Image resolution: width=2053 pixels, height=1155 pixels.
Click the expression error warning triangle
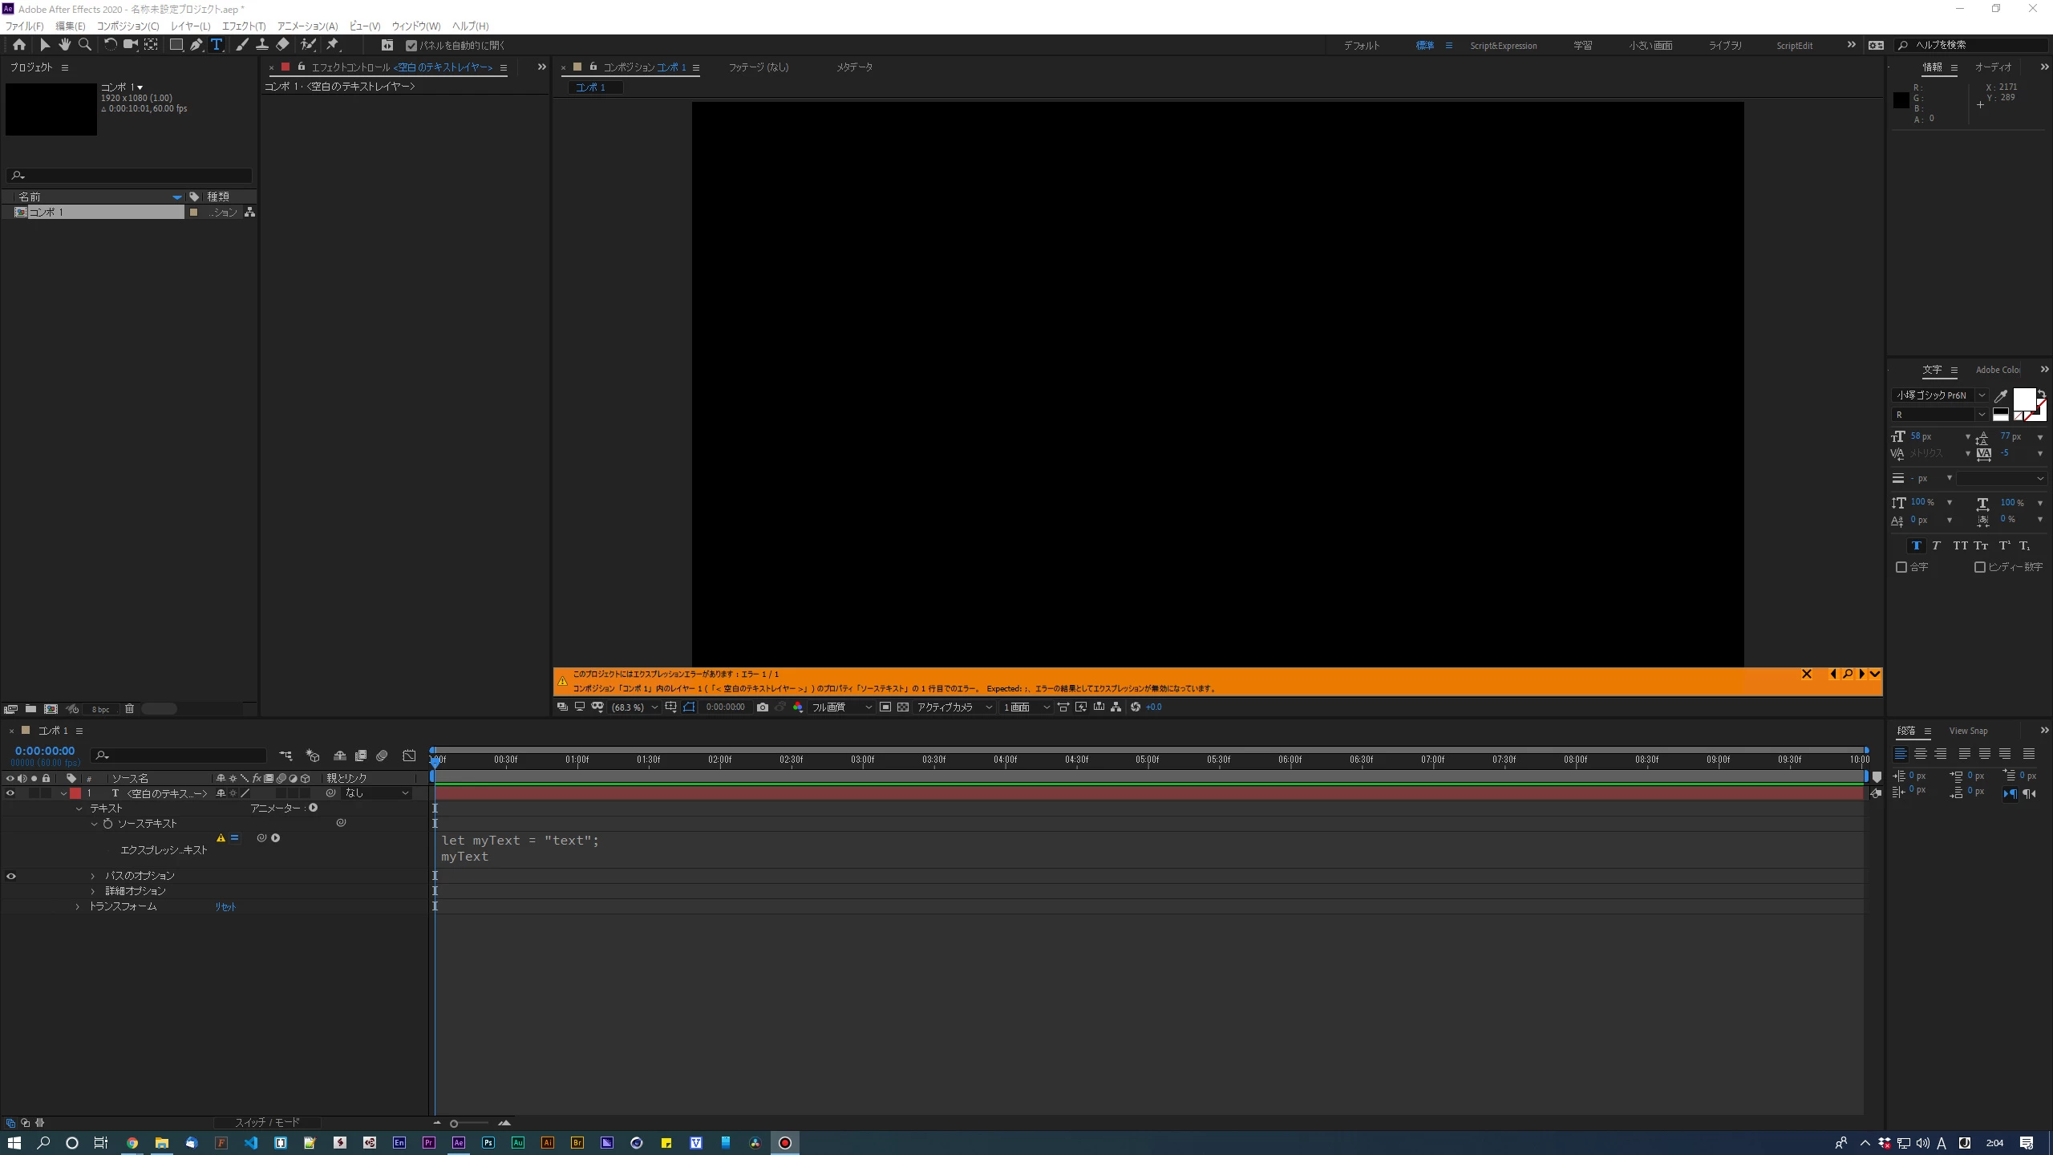[221, 837]
